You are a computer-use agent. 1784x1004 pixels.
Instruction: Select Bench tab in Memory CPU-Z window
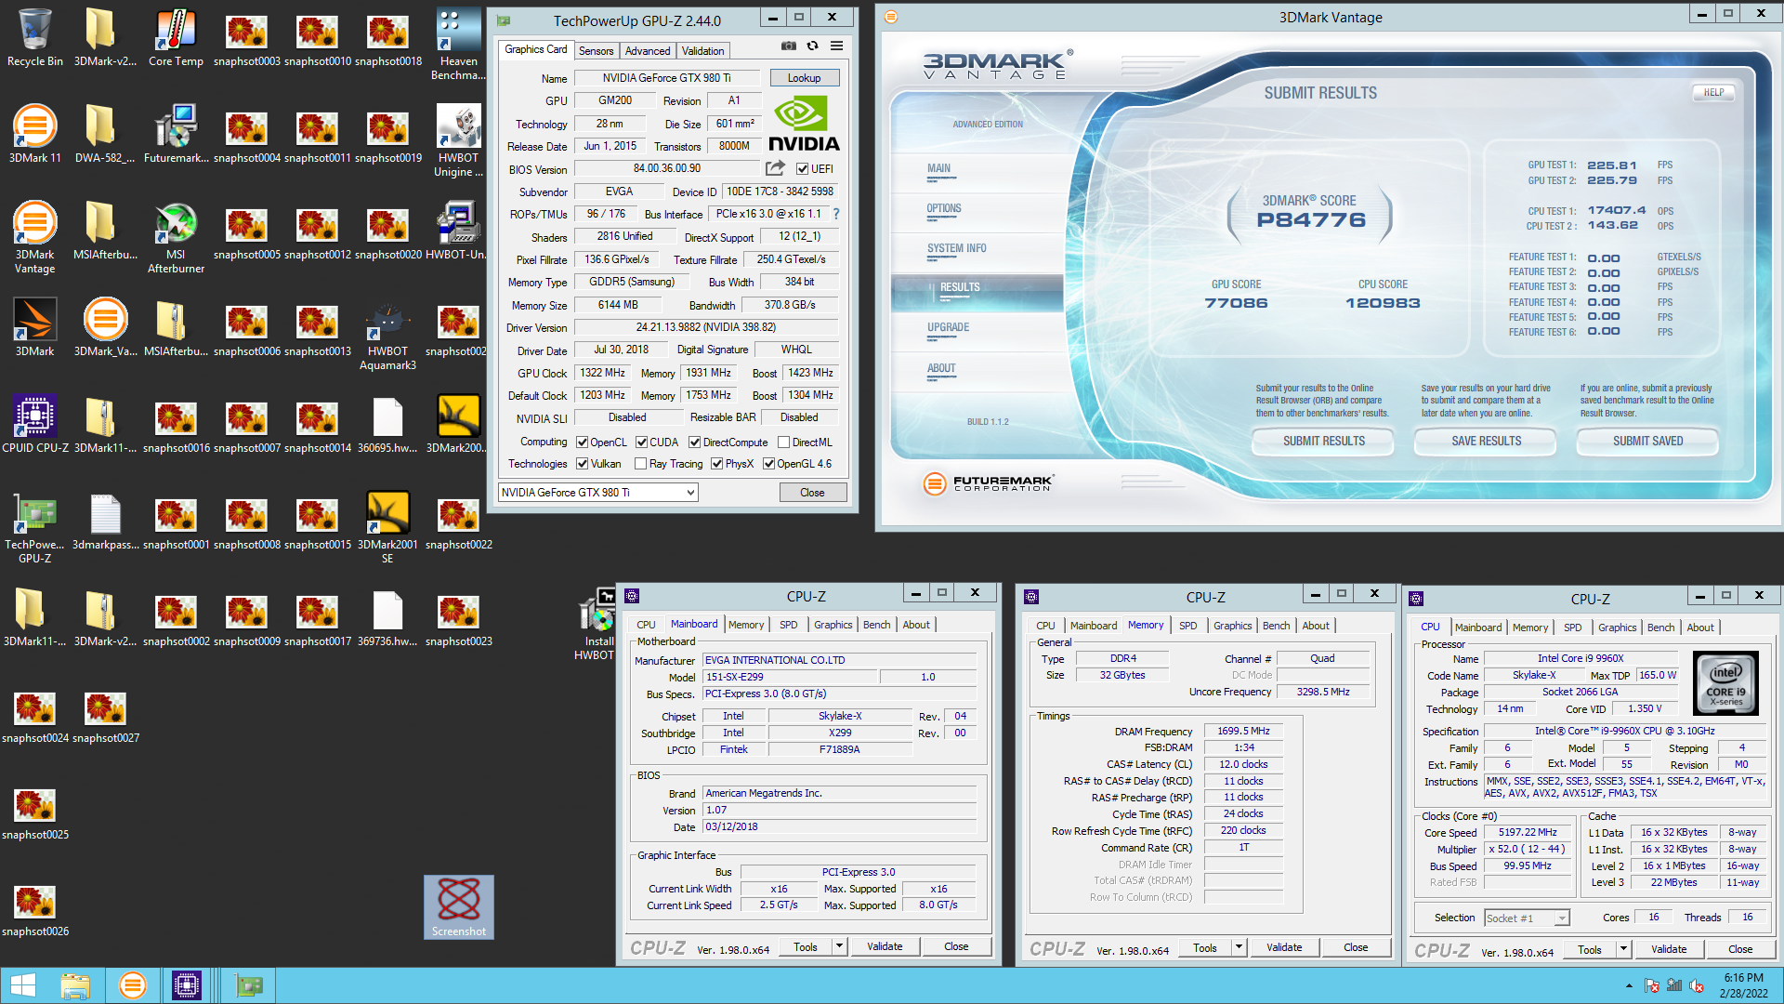click(x=1276, y=626)
